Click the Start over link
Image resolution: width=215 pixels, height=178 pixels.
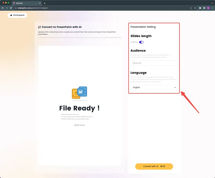(x=79, y=125)
